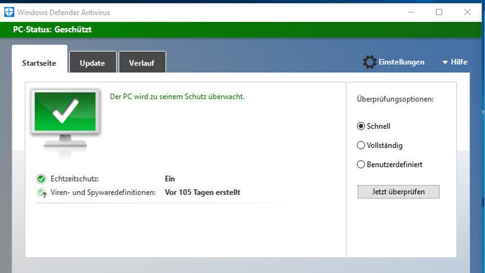The height and width of the screenshot is (273, 485).
Task: Click the 'PC-Status: Geschützt' banner text
Action: pos(52,29)
